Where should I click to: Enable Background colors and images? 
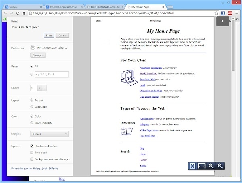(32, 159)
